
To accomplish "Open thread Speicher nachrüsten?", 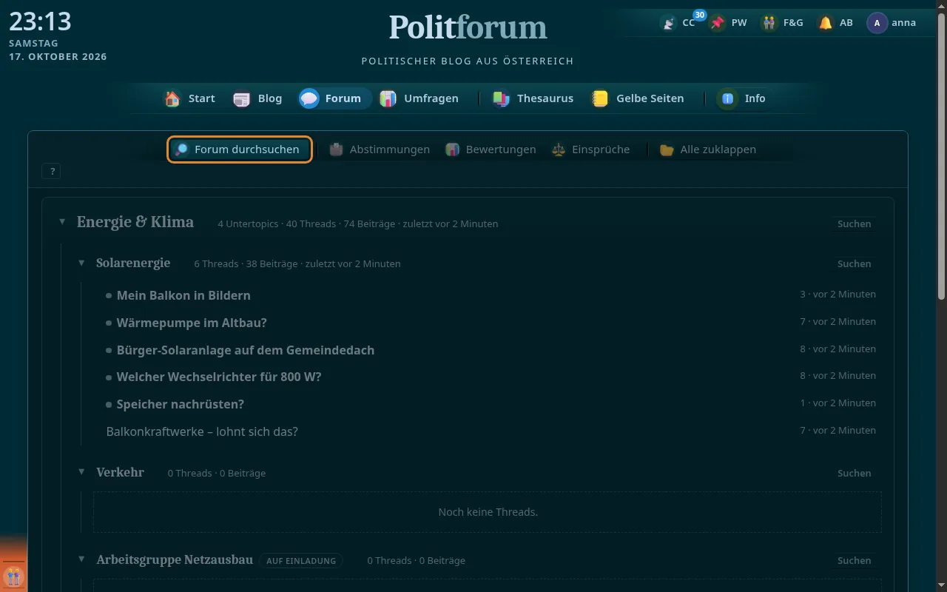I will 181,404.
